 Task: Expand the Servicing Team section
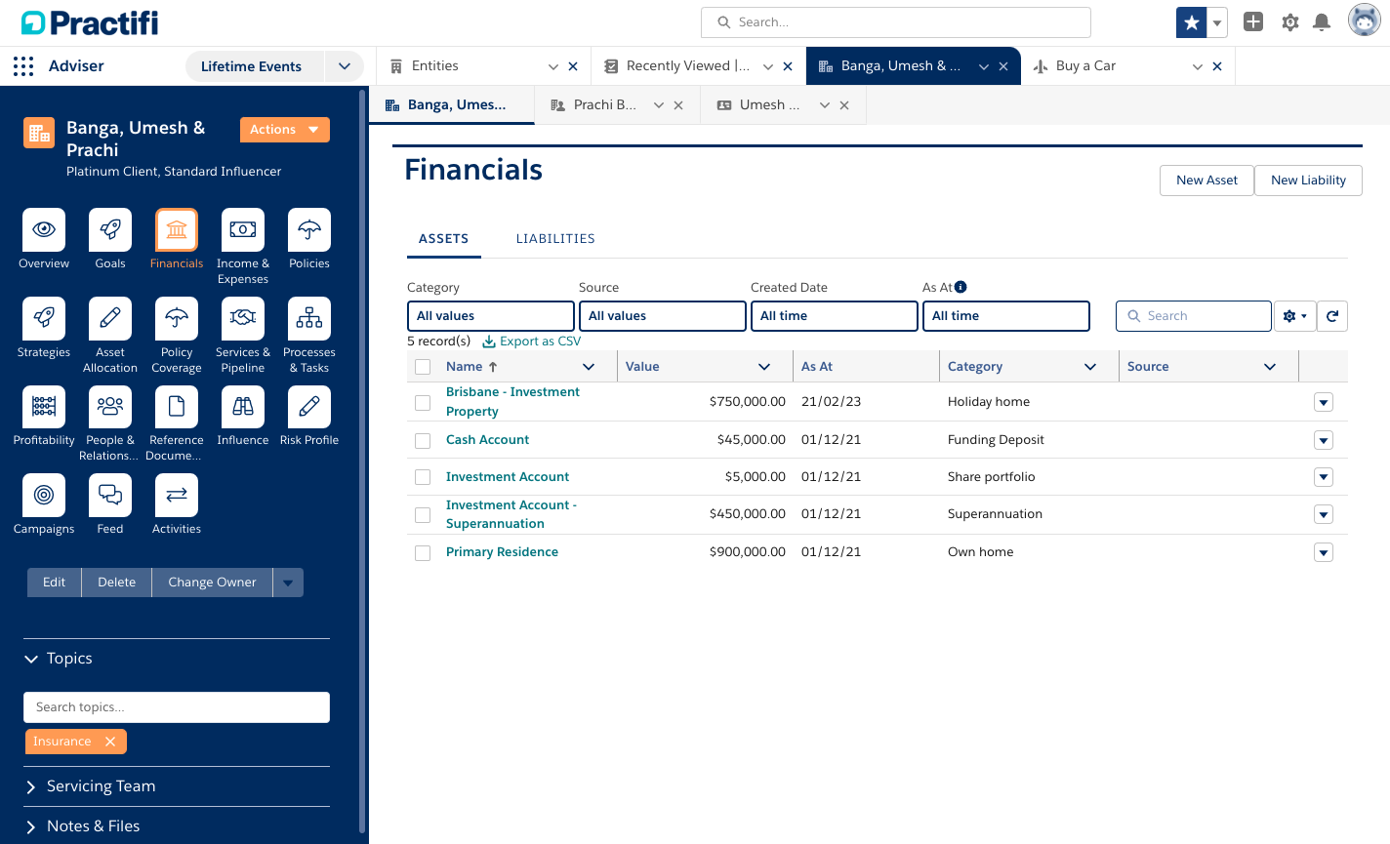point(101,786)
